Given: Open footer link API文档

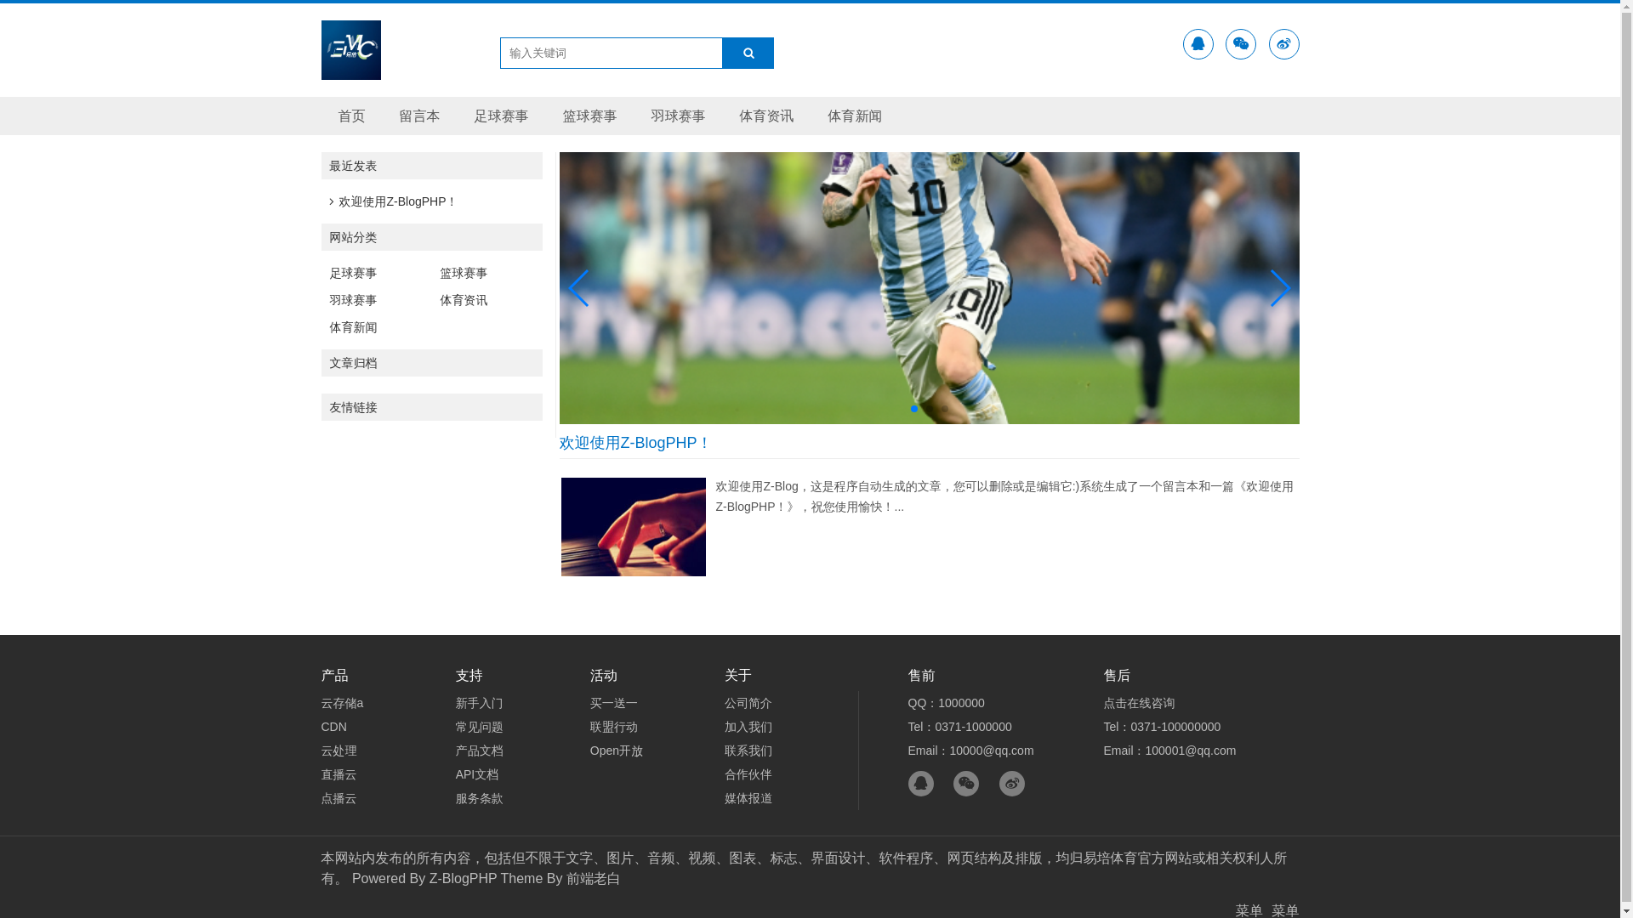Looking at the screenshot, I should point(476,774).
